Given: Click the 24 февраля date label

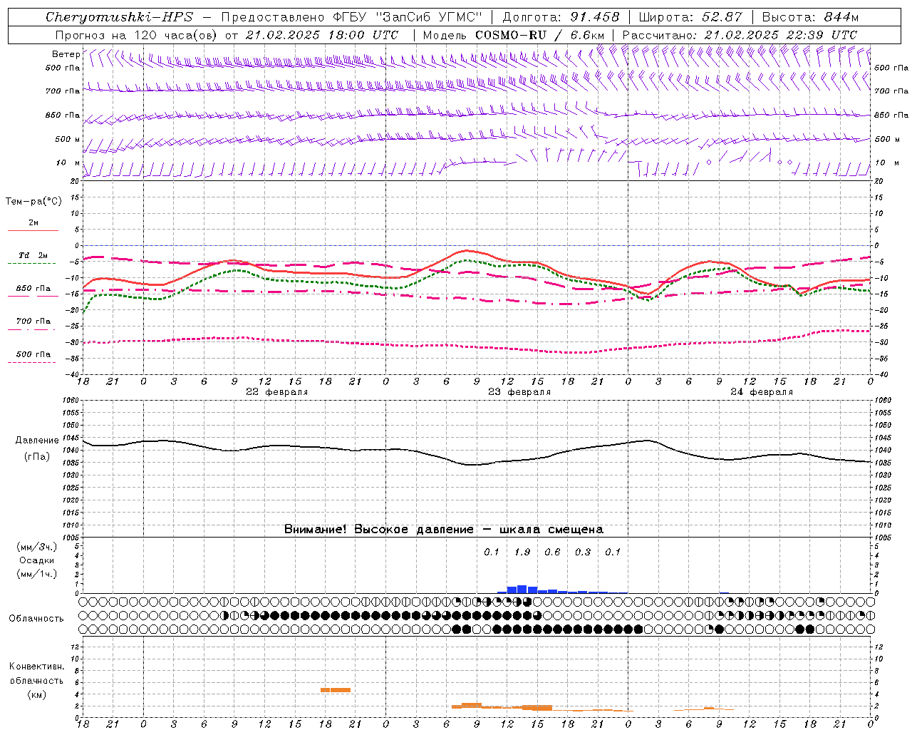Looking at the screenshot, I should pyautogui.click(x=761, y=392).
